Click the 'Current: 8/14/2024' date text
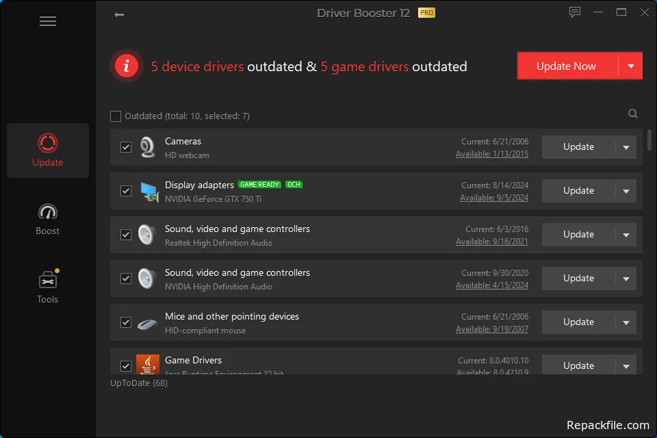Screen dimensions: 657x438 click(x=495, y=185)
